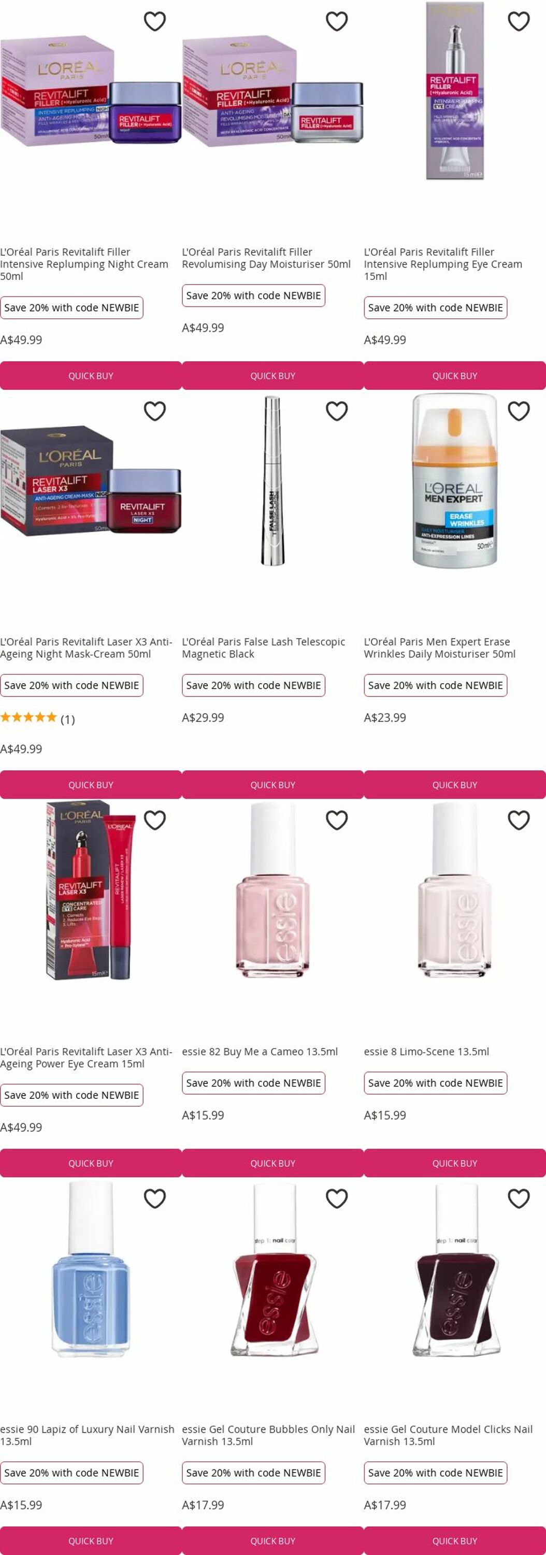Image resolution: width=546 pixels, height=1555 pixels.
Task: Quick buy essie 8 Limo-Scene polish
Action: (x=455, y=1163)
